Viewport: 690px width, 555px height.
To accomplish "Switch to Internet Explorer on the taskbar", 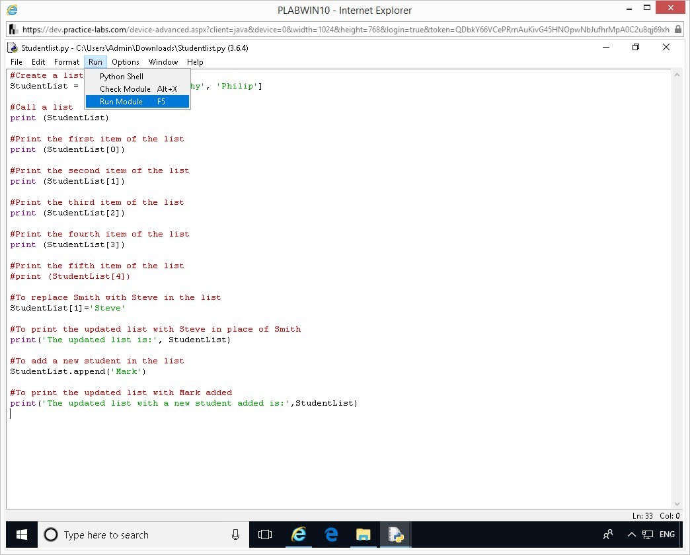I will coord(299,535).
